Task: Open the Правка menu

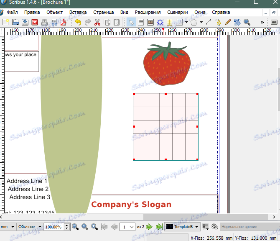Action: pyautogui.click(x=32, y=12)
